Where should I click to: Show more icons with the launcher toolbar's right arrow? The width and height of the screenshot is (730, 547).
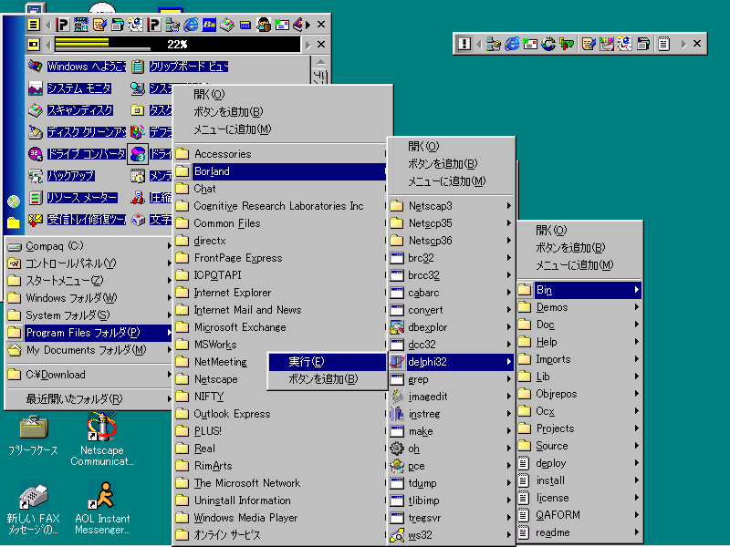(x=308, y=25)
